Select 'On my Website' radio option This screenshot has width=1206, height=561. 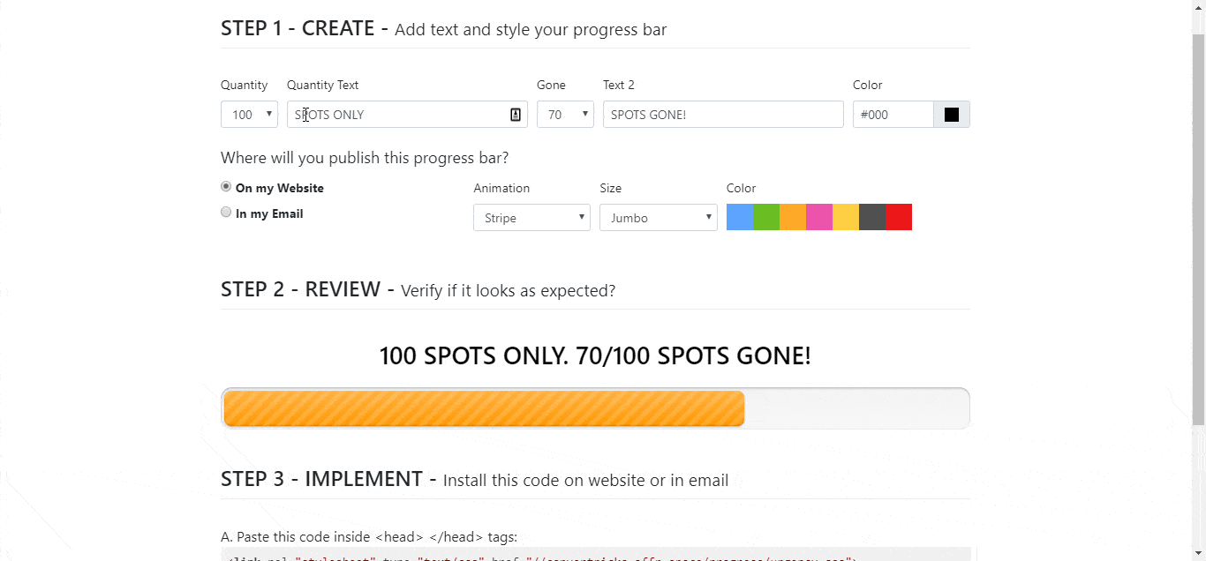[x=226, y=187]
